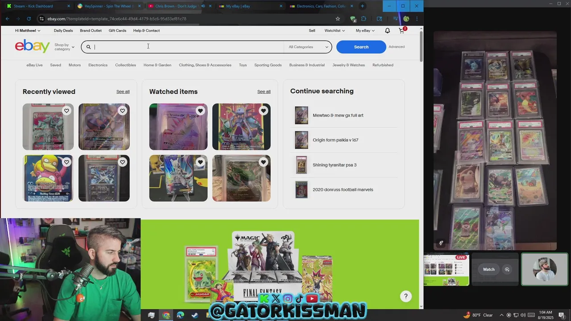Select the webcam avatar thumbnail
Viewport: 571px width, 321px height.
(545, 269)
